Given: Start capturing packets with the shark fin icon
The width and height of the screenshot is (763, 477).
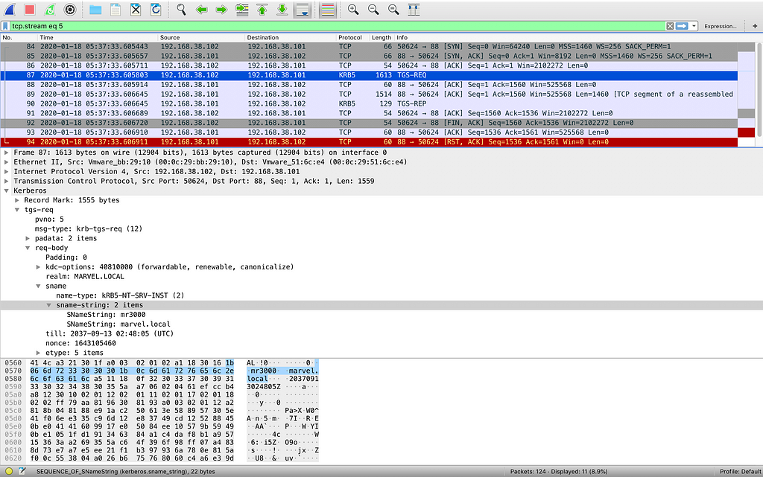Looking at the screenshot, I should pyautogui.click(x=10, y=10).
